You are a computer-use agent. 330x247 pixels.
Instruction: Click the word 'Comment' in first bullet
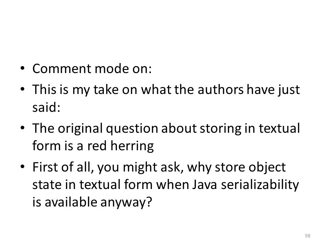(x=62, y=69)
